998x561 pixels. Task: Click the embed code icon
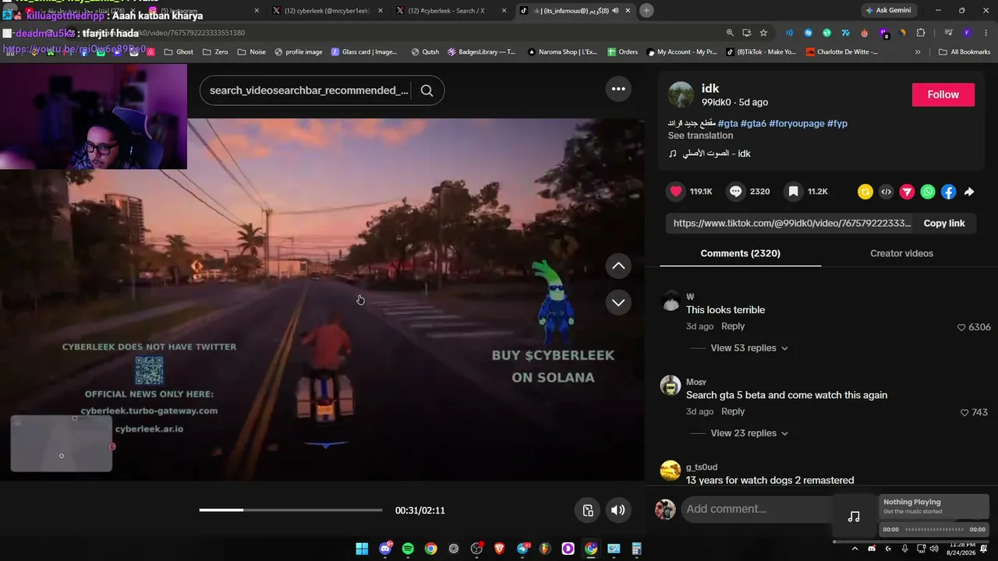(886, 192)
